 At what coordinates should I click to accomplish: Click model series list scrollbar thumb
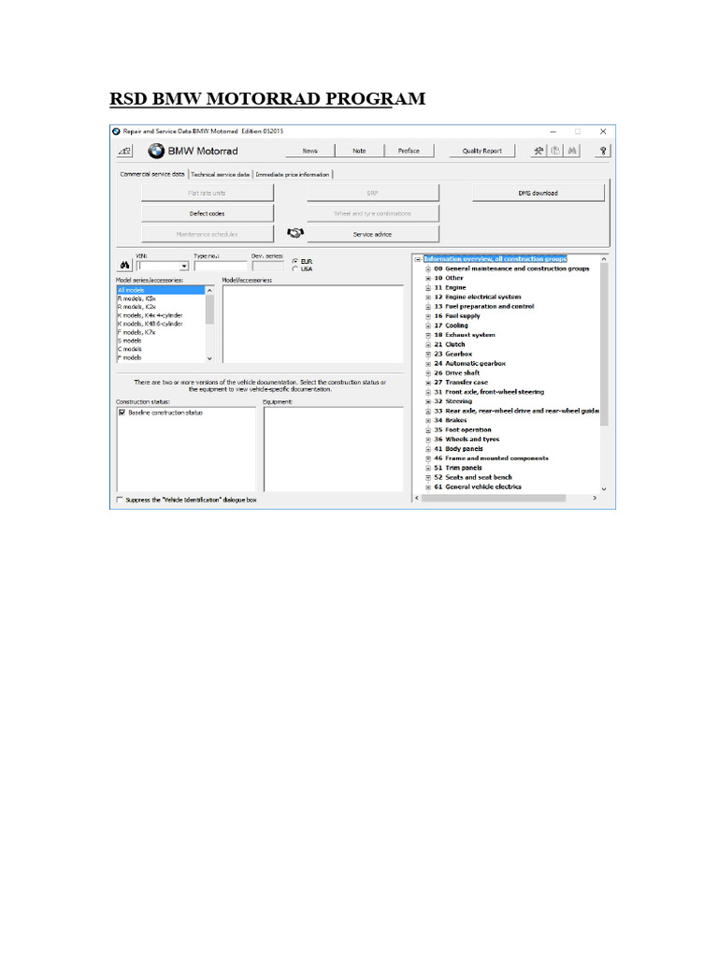(x=209, y=309)
